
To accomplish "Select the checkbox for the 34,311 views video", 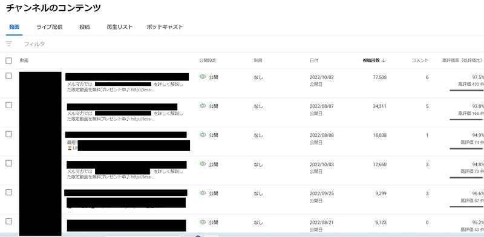I will point(8,105).
